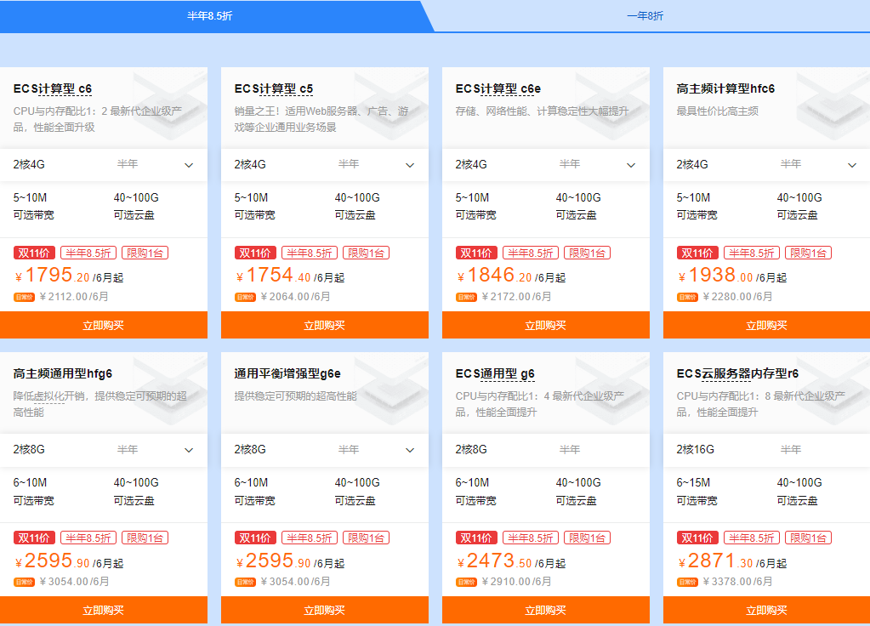Buy ECS云服务器内存型r6 with 立即购买
The width and height of the screenshot is (870, 626).
coord(767,611)
